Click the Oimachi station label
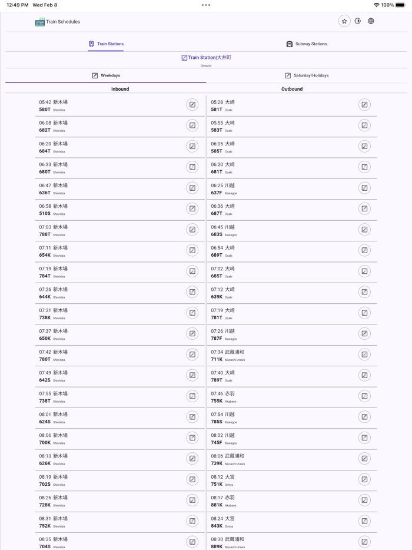 coord(206,65)
